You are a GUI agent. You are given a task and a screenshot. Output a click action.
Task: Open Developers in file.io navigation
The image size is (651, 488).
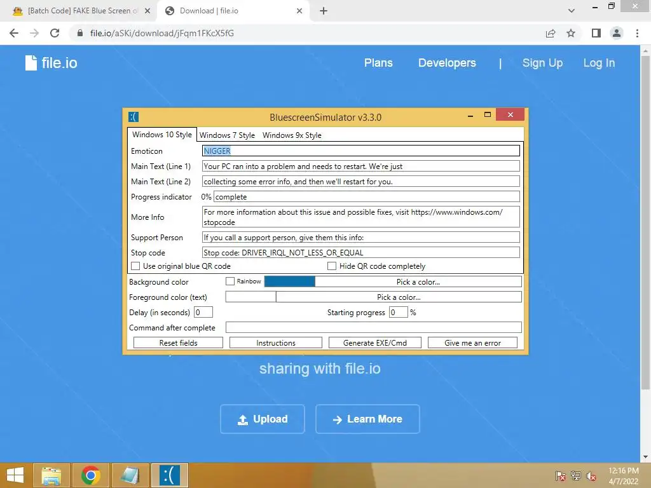click(447, 63)
